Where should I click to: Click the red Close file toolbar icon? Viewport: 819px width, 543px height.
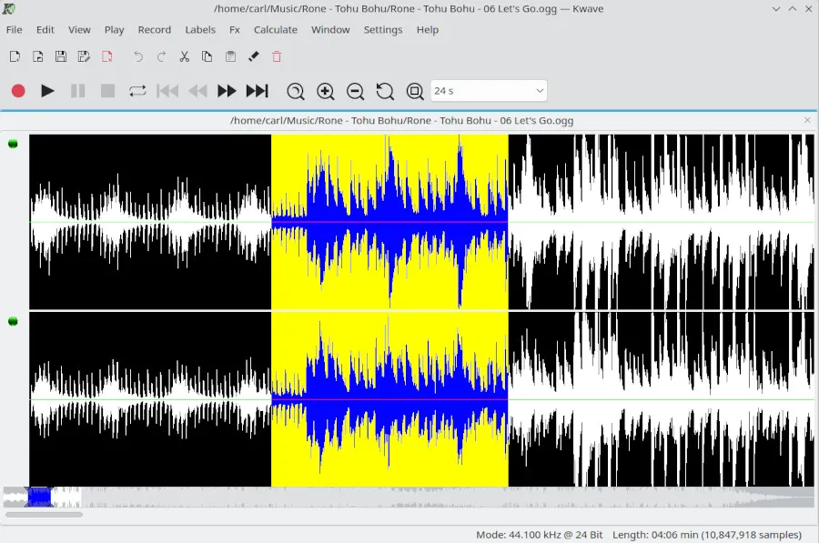[x=107, y=56]
